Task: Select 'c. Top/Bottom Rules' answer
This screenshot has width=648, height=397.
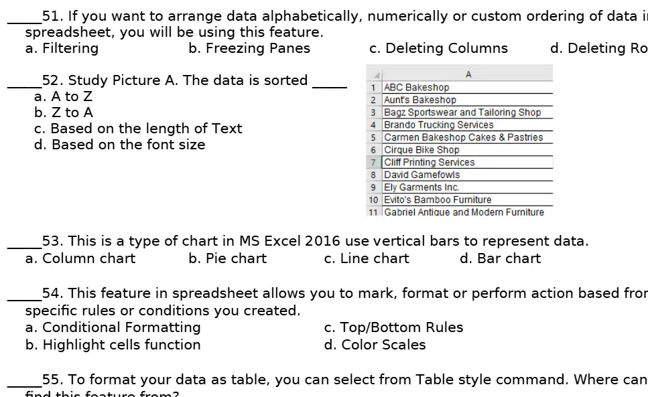Action: pos(393,327)
